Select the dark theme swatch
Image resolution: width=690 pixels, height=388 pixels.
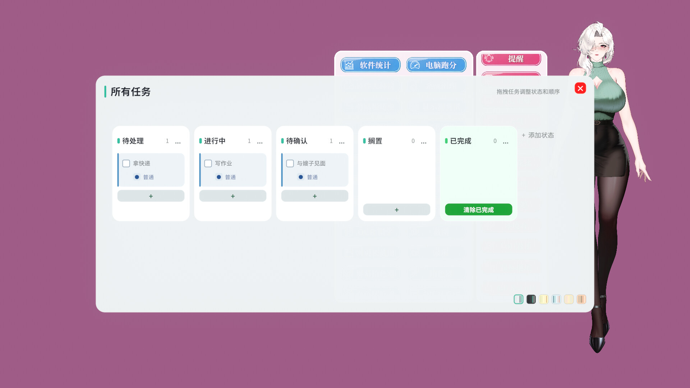pyautogui.click(x=531, y=299)
